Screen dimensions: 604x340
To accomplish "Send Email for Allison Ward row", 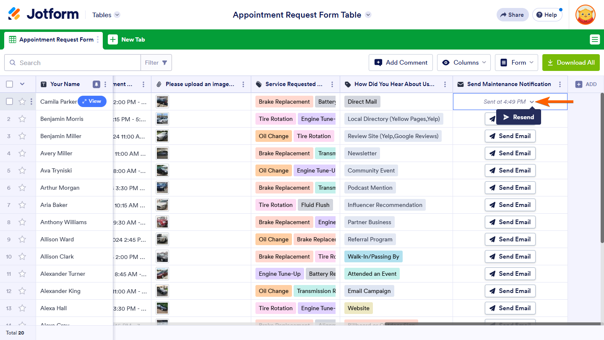I will click(x=510, y=239).
